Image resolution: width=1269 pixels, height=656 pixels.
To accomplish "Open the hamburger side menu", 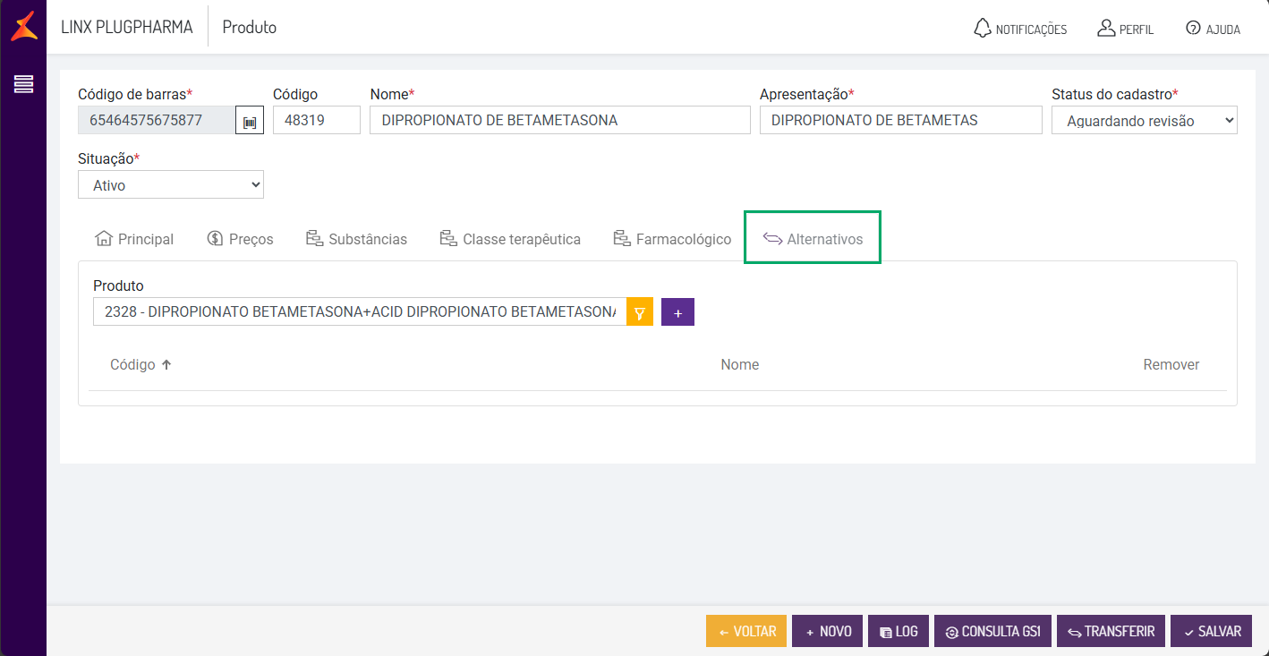I will [23, 84].
